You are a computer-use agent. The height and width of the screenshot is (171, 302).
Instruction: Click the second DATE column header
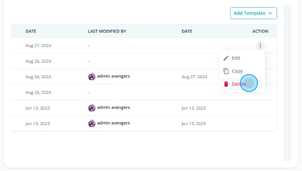click(187, 31)
